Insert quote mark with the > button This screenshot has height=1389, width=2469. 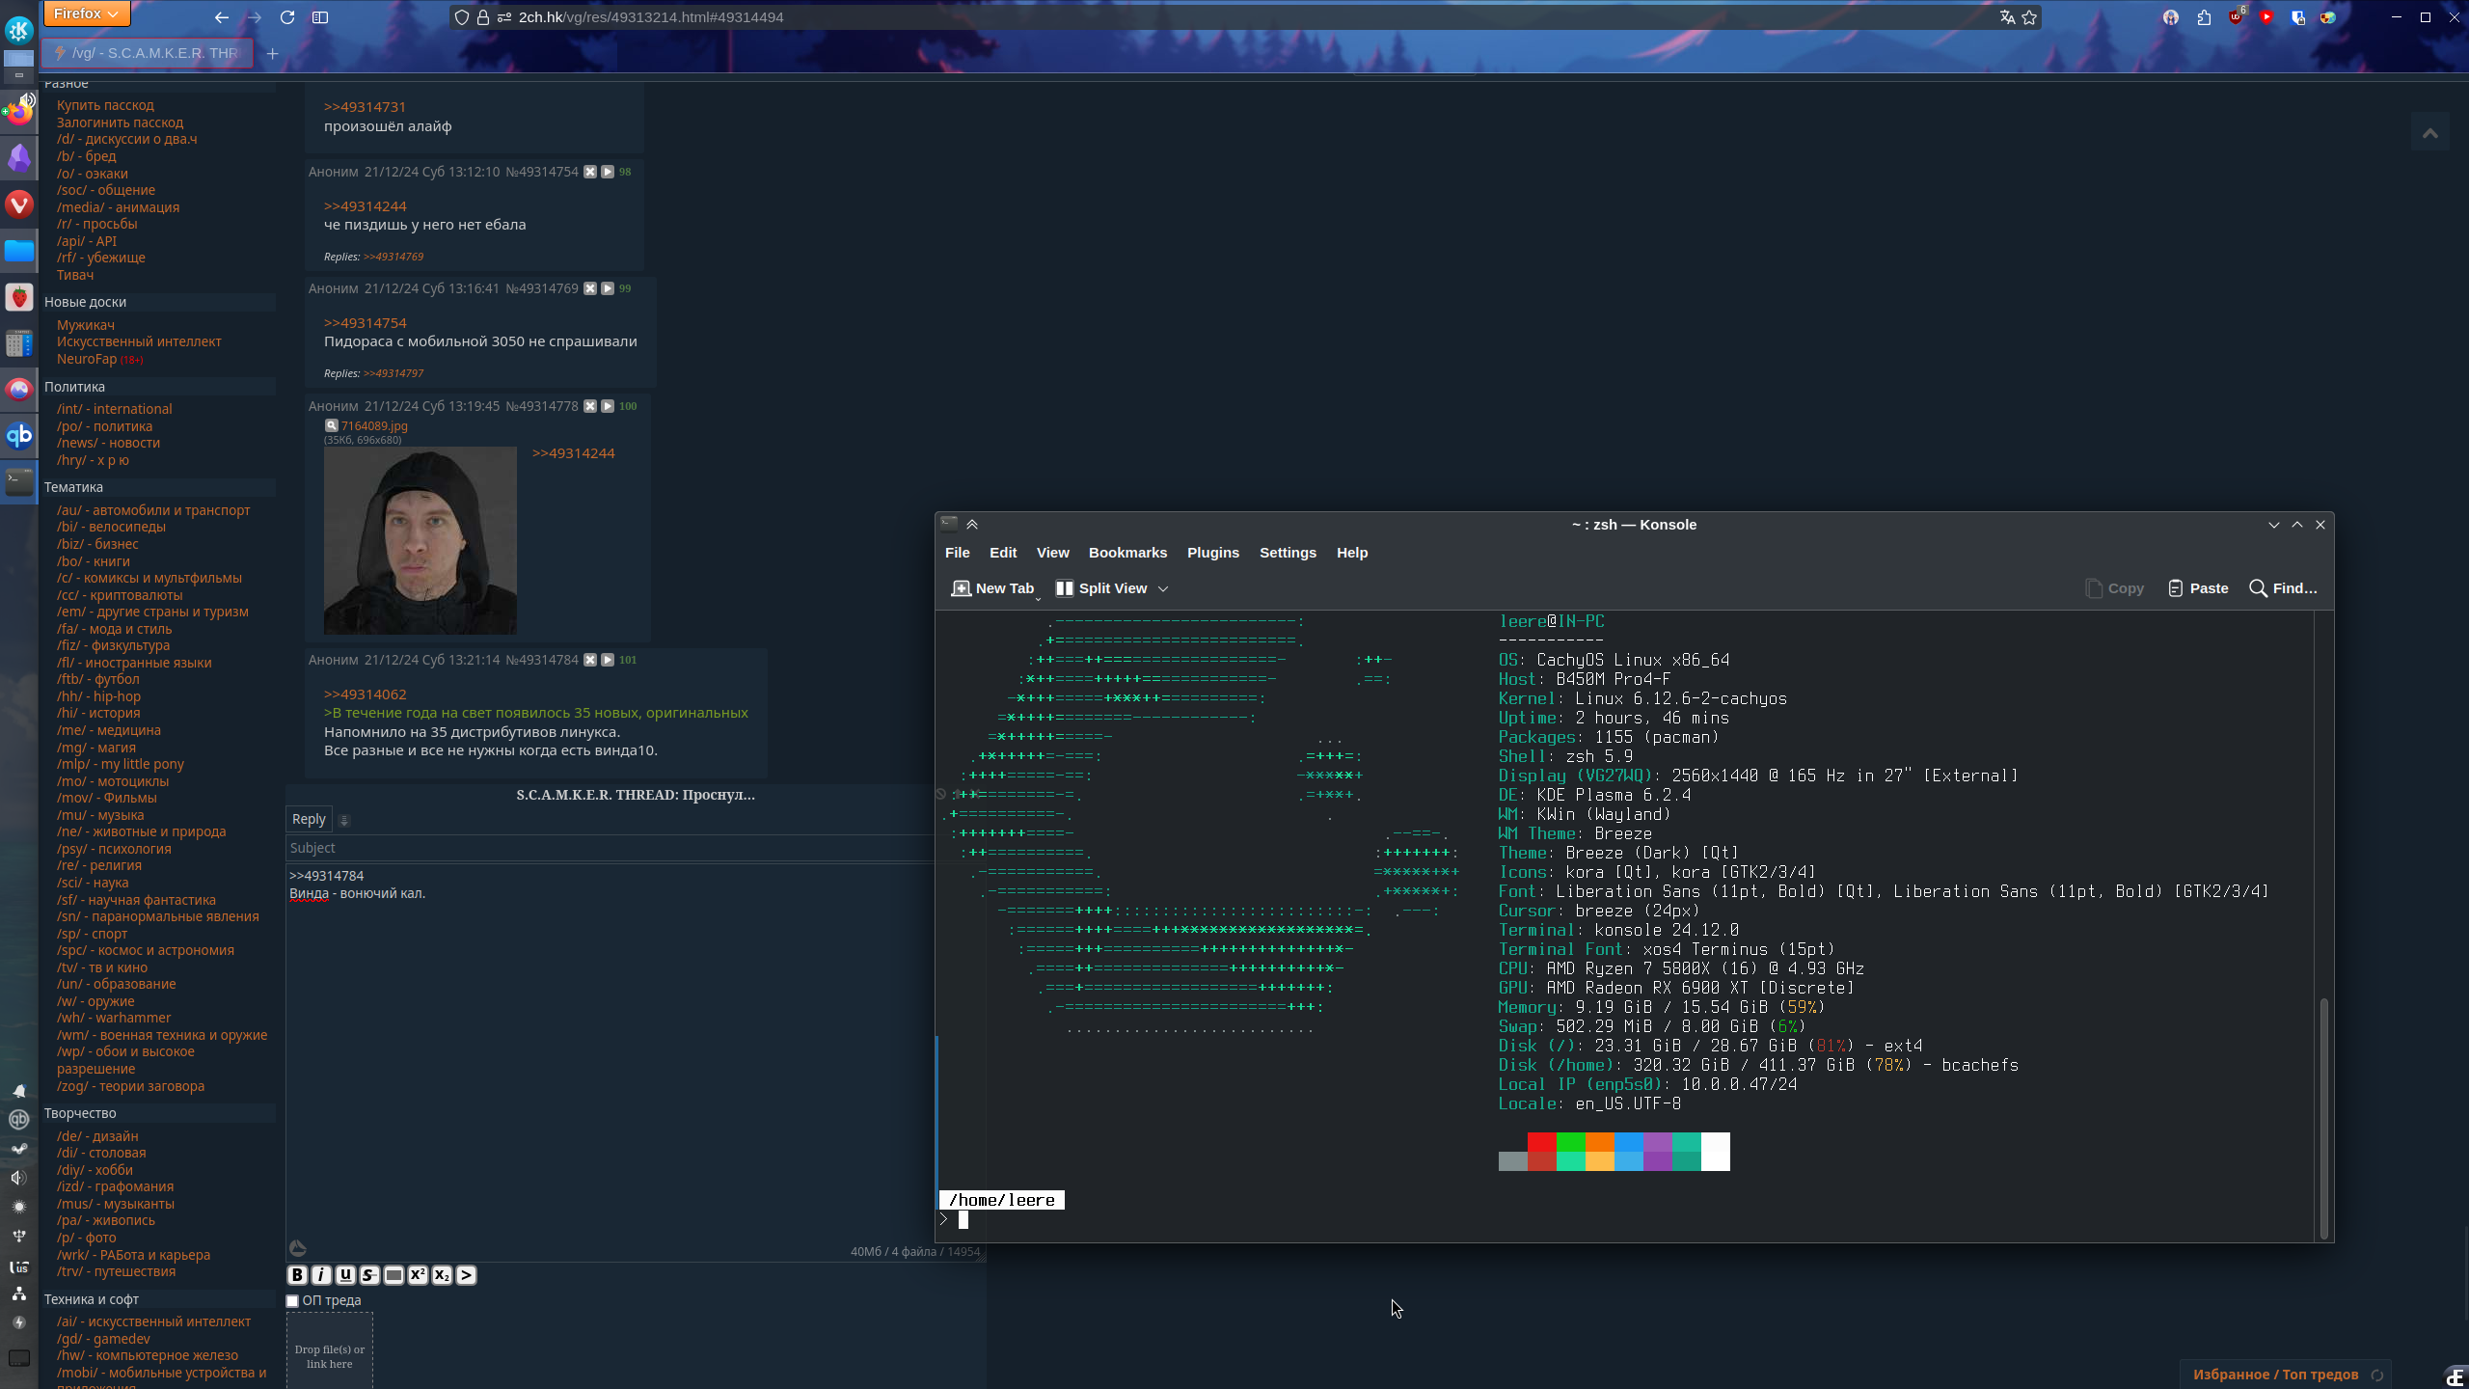pyautogui.click(x=466, y=1275)
